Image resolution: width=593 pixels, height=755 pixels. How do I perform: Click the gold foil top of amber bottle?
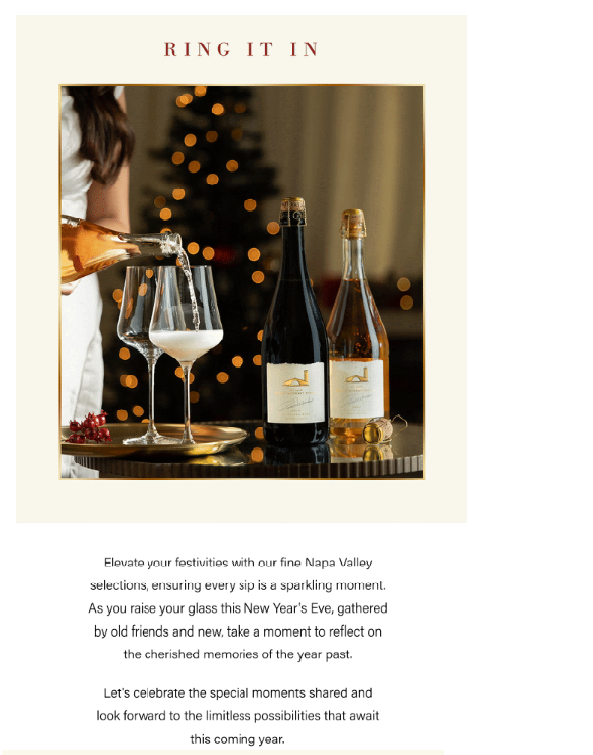coord(353,223)
